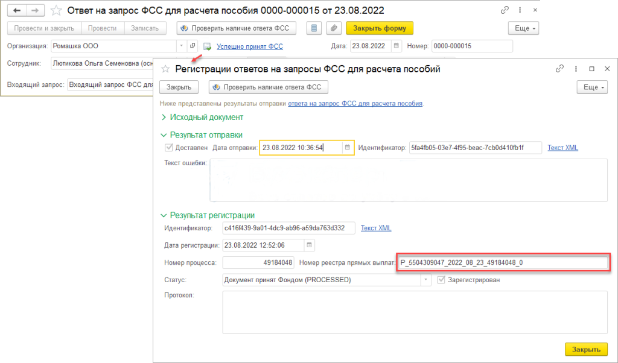Toggle the Доставлен checkbox
Image resolution: width=618 pixels, height=363 pixels.
pos(168,148)
